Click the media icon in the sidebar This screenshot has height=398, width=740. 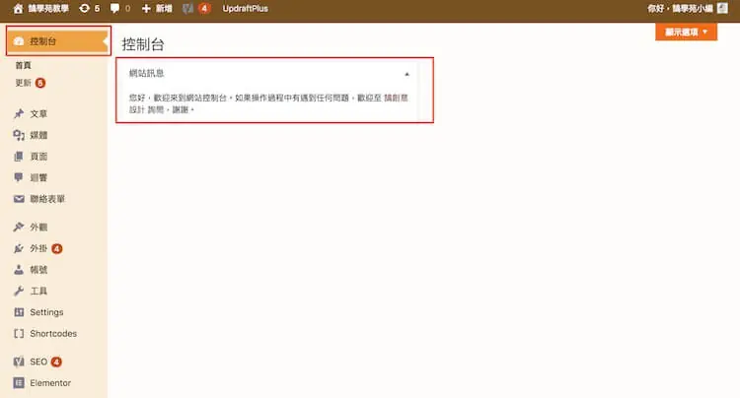[x=19, y=135]
